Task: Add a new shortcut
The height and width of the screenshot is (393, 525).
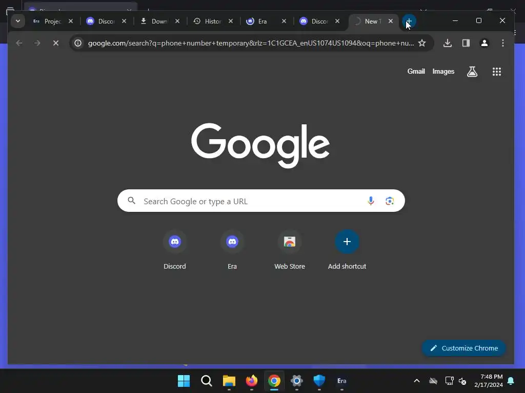Action: point(347,250)
